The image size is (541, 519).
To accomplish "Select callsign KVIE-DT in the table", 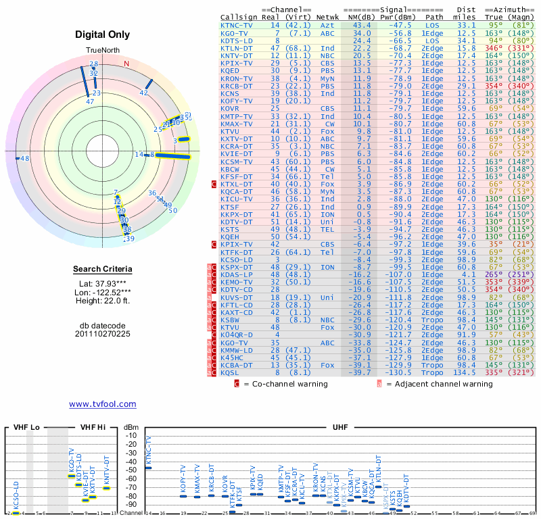I will point(237,154).
